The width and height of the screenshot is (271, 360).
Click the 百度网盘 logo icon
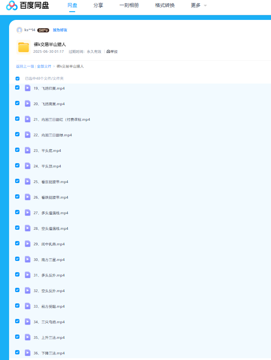(12, 6)
